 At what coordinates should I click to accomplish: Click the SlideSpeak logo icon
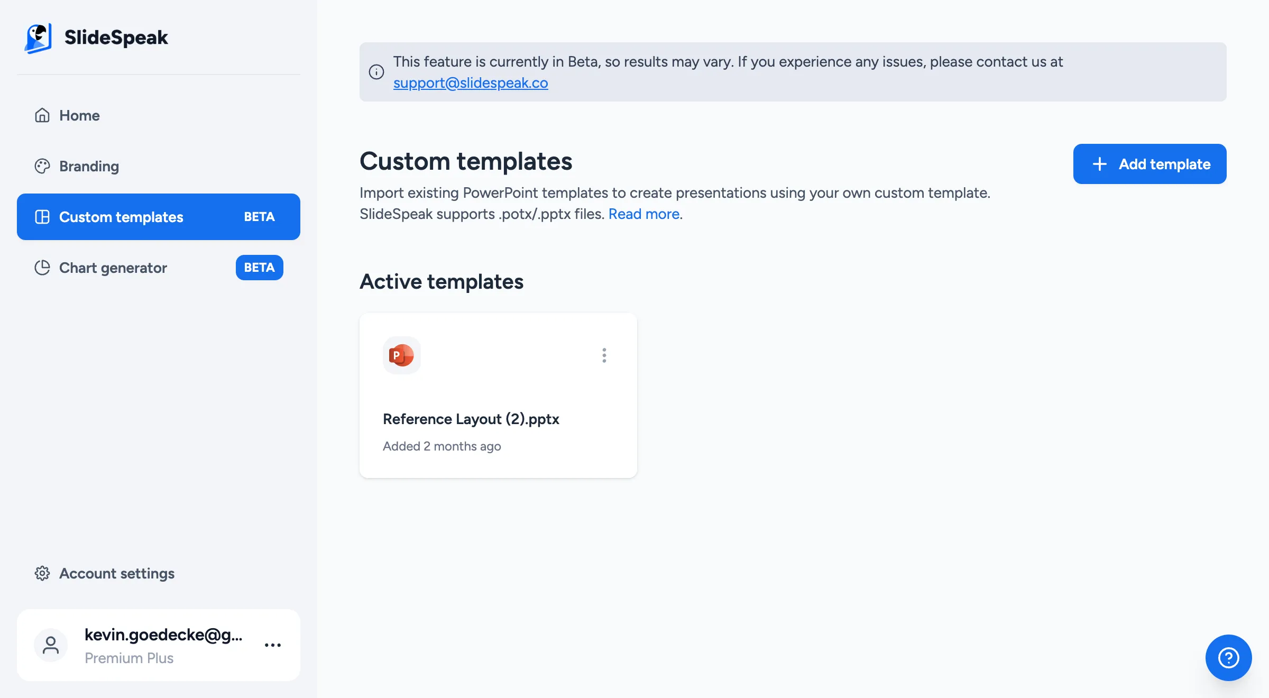pyautogui.click(x=38, y=38)
